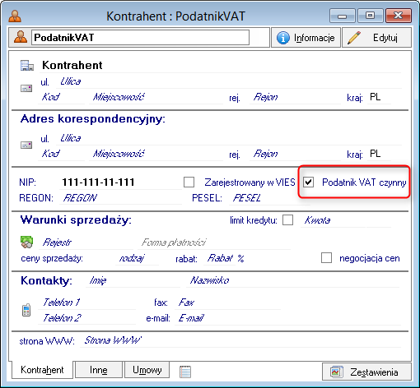This screenshot has width=420, height=388.
Task: Click the Rejon field in Kontrahent address
Action: [x=296, y=97]
